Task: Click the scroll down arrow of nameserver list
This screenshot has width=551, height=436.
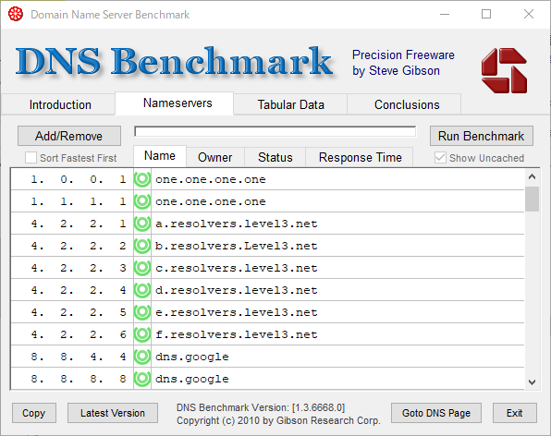Action: coord(532,381)
